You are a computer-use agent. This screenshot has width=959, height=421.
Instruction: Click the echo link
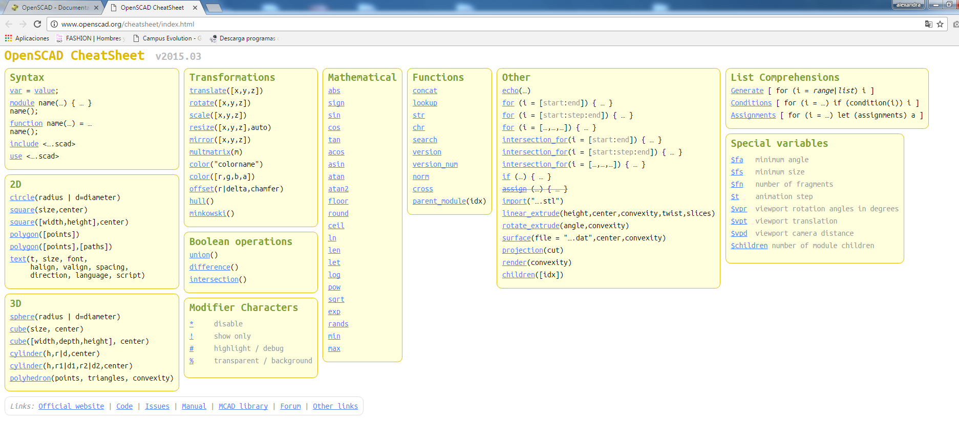coord(510,91)
